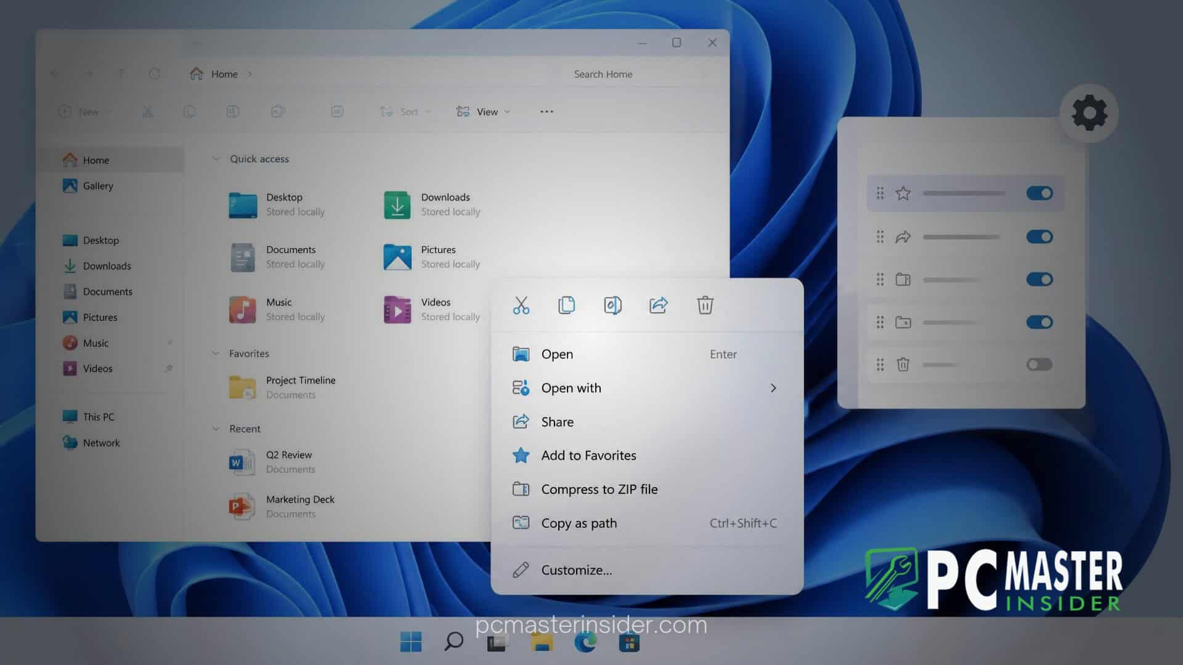Viewport: 1183px width, 665px height.
Task: Toggle the copy-path folder row switch
Action: coord(1039,322)
